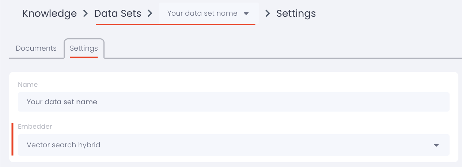The width and height of the screenshot is (462, 167).
Task: Focus the Name input field
Action: (x=234, y=102)
